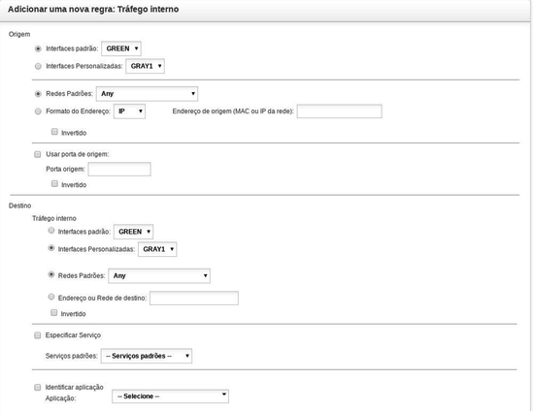Select Origem Interfaces Personalizadas radio button
This screenshot has width=533, height=411.
click(x=38, y=66)
